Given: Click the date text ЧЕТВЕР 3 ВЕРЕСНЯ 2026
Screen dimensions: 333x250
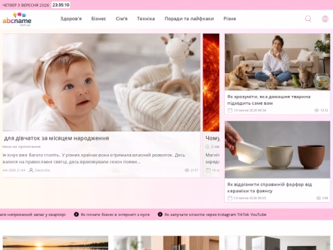Looking at the screenshot, I should click(26, 5).
